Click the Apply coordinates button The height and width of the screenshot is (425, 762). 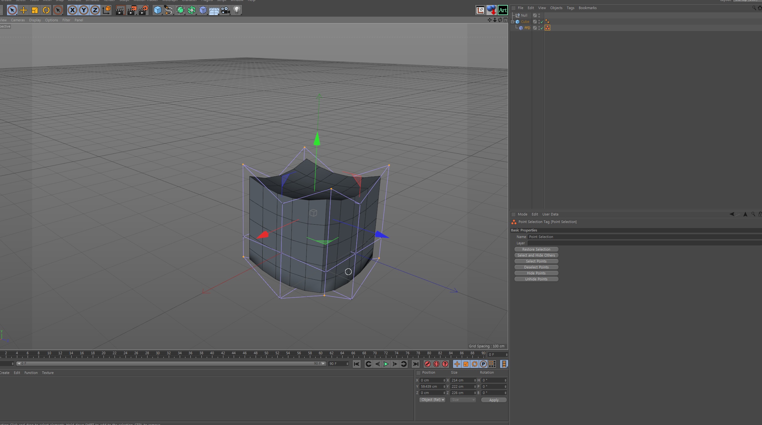click(x=494, y=400)
